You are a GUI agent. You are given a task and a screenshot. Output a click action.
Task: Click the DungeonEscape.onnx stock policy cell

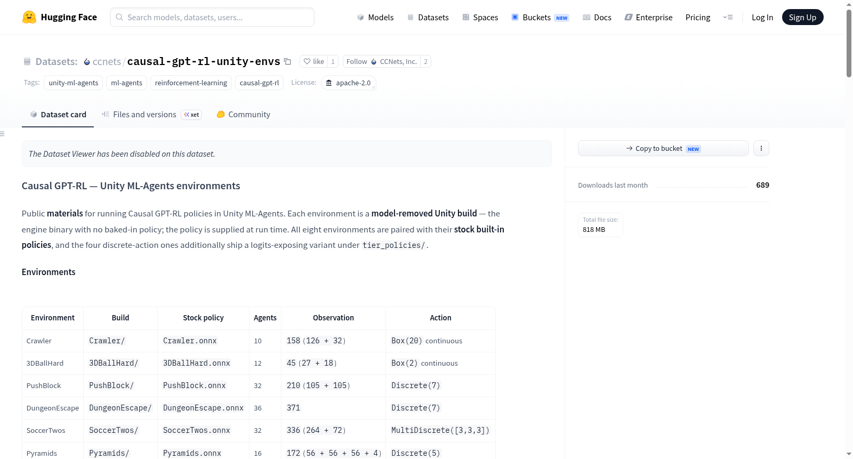(203, 408)
